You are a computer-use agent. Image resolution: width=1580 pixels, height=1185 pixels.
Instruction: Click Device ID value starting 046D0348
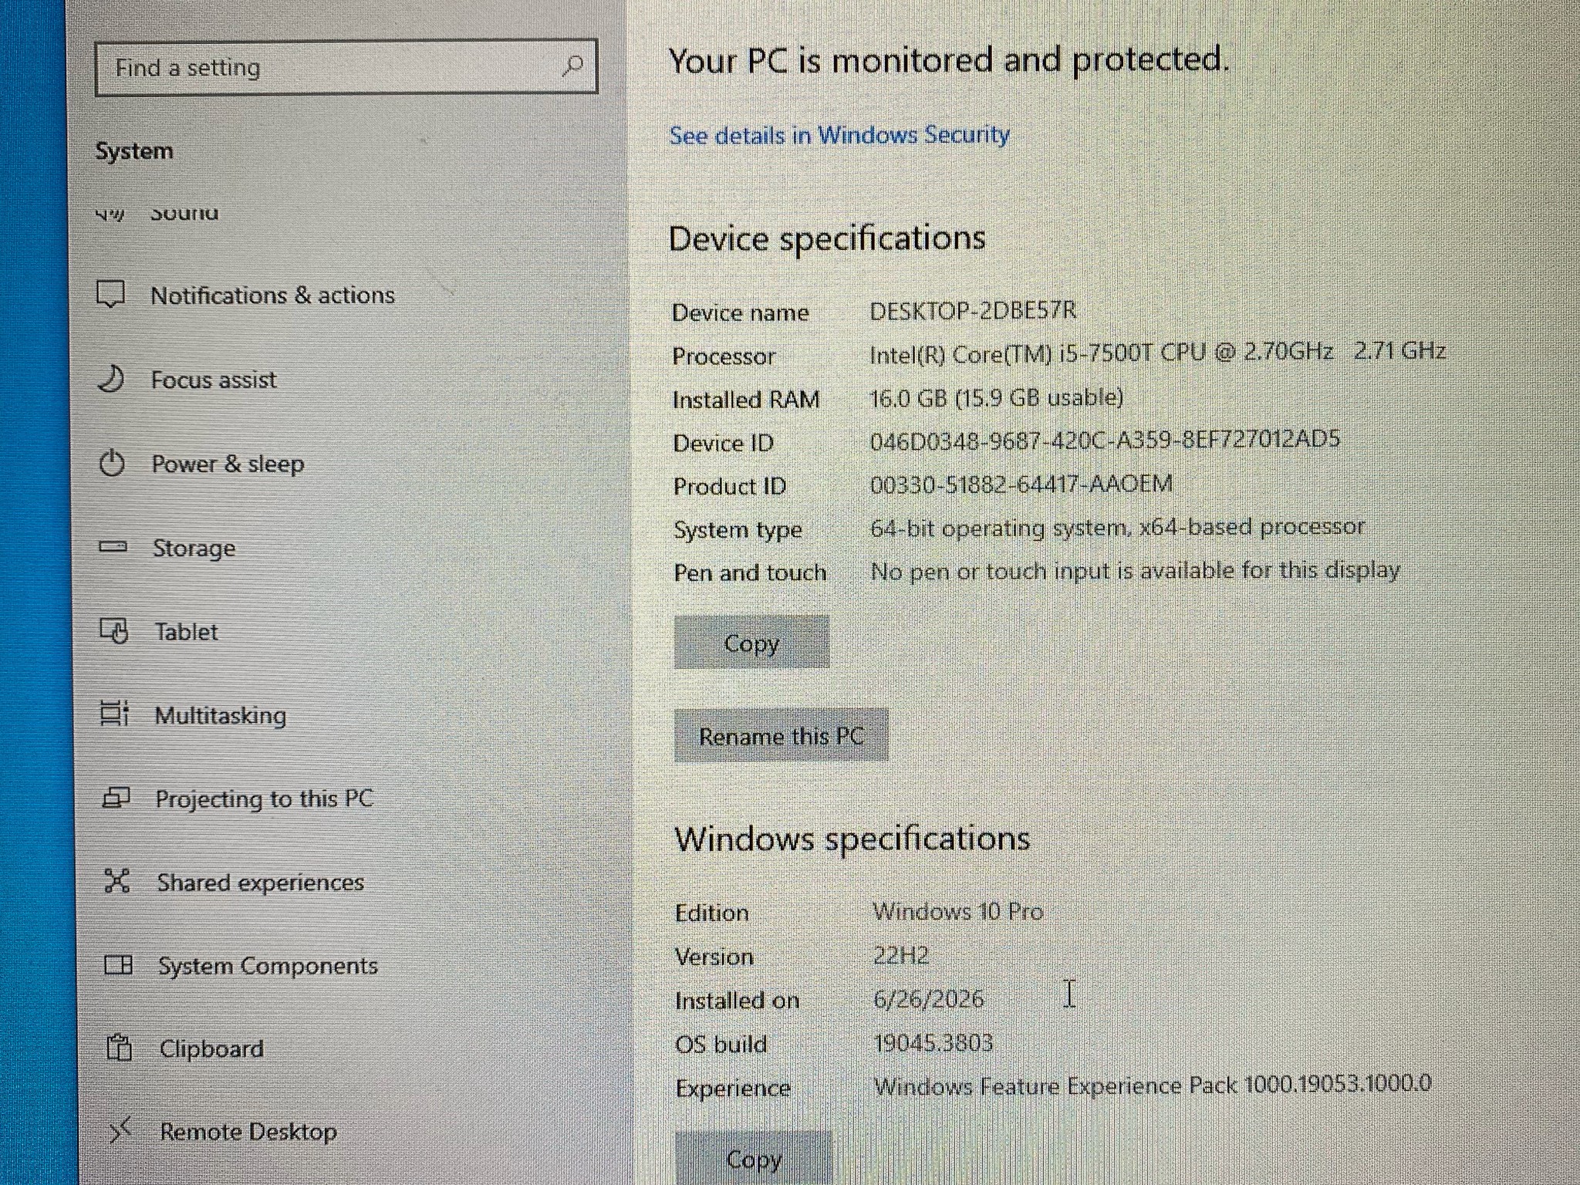(x=1105, y=440)
